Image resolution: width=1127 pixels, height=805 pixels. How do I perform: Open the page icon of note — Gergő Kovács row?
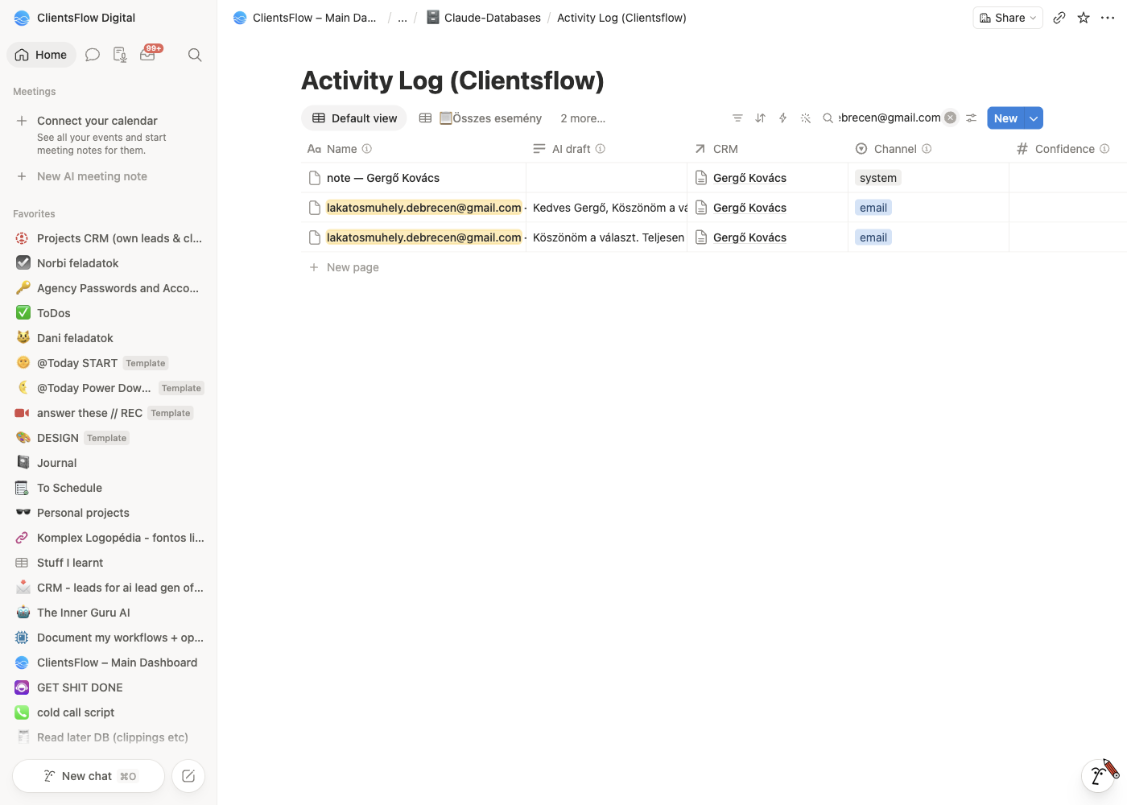pyautogui.click(x=315, y=178)
